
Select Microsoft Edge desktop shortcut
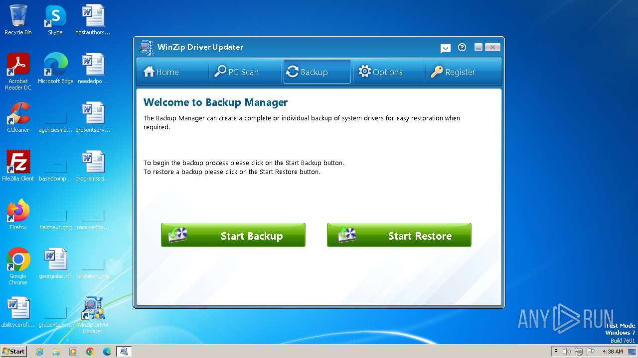coord(55,69)
